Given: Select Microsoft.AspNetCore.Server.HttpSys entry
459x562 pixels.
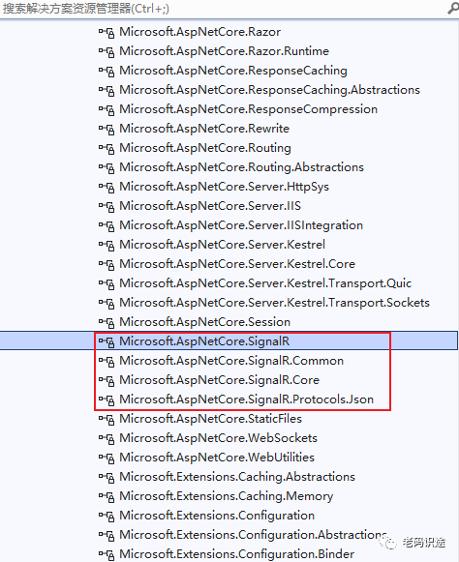Looking at the screenshot, I should (224, 187).
